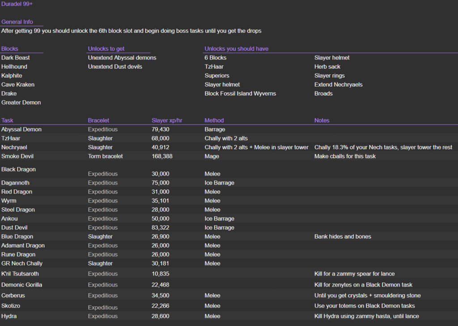Click the Make cballs for this task note
The width and height of the screenshot is (458, 326).
(345, 156)
